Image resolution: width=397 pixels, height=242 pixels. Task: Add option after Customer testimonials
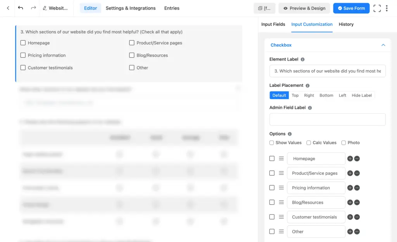click(350, 217)
